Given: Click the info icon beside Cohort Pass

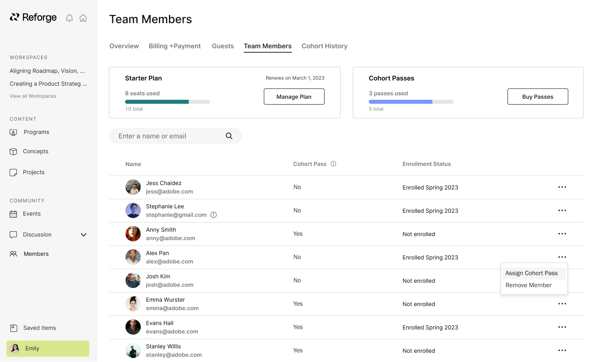Looking at the screenshot, I should coord(333,164).
